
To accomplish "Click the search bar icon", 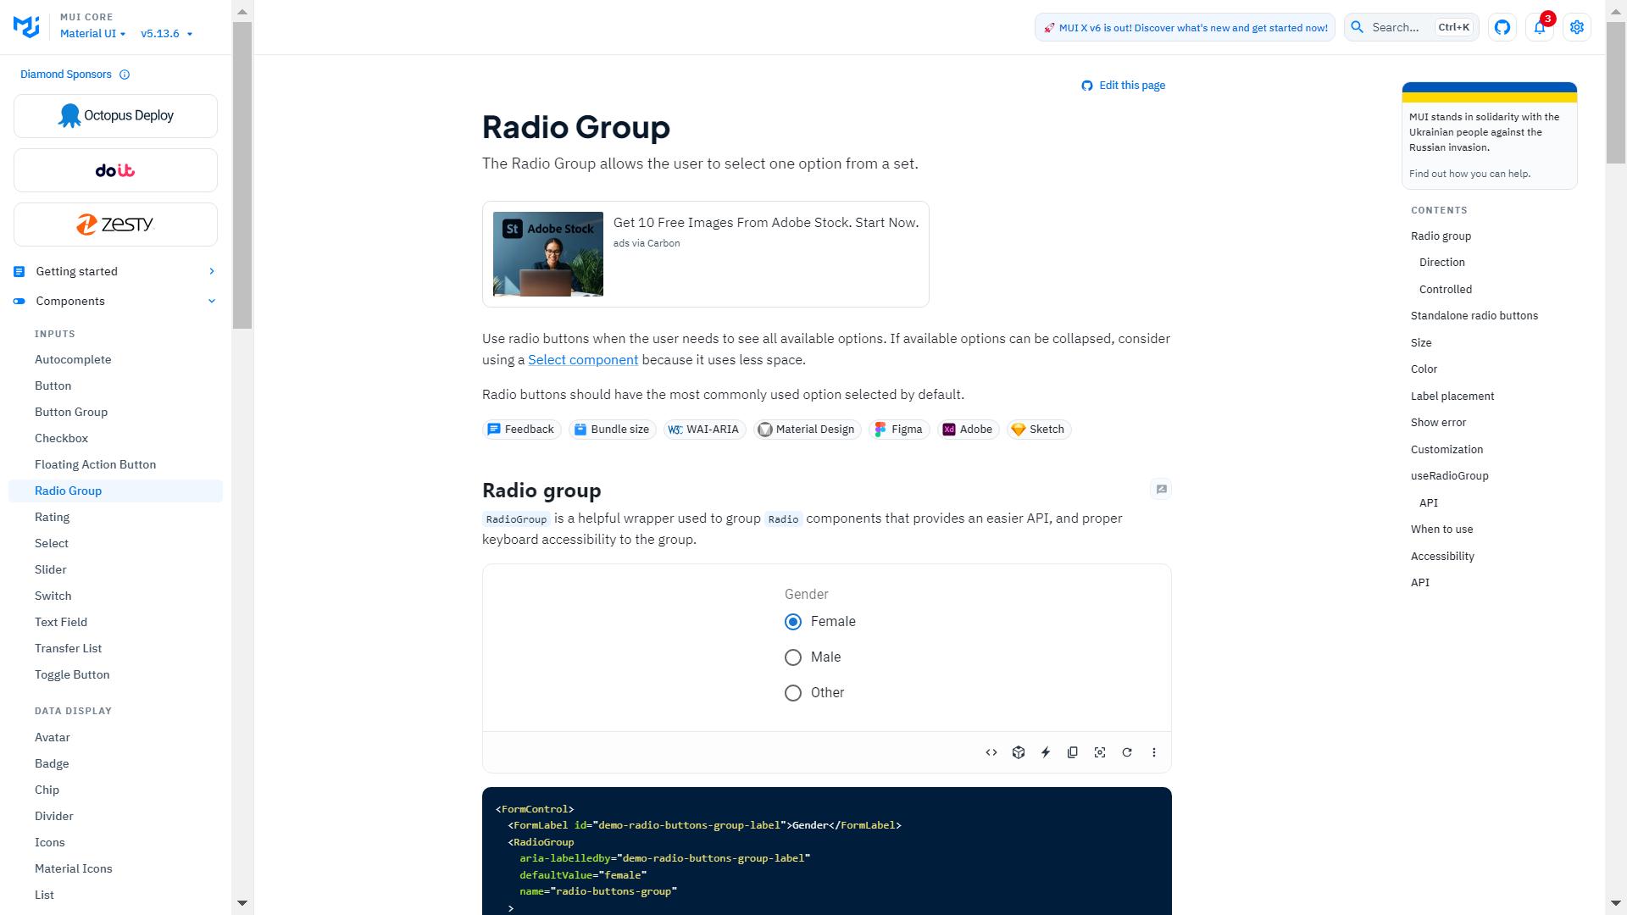I will 1358,27.
